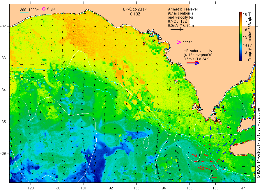Click the 'drifter' legend label
The height and width of the screenshot is (192, 262).
pos(187,42)
